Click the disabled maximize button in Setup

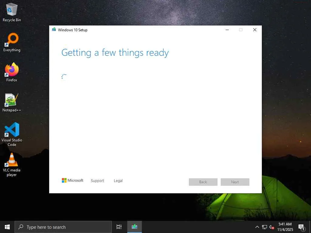(x=241, y=30)
